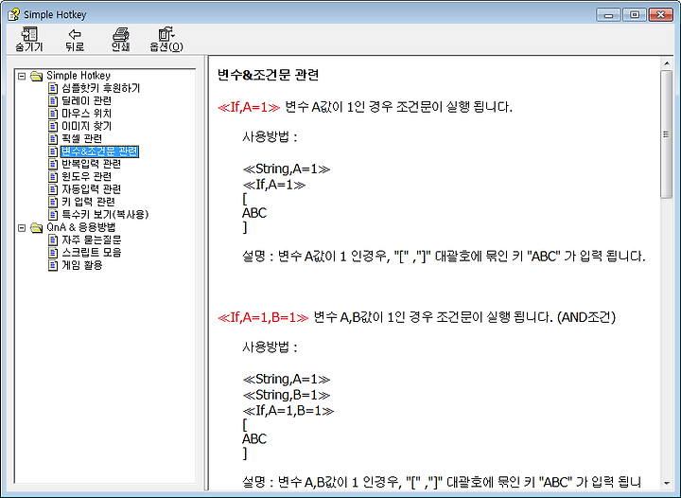Open the 반복입력 관련 topic
The width and height of the screenshot is (681, 498).
(91, 164)
